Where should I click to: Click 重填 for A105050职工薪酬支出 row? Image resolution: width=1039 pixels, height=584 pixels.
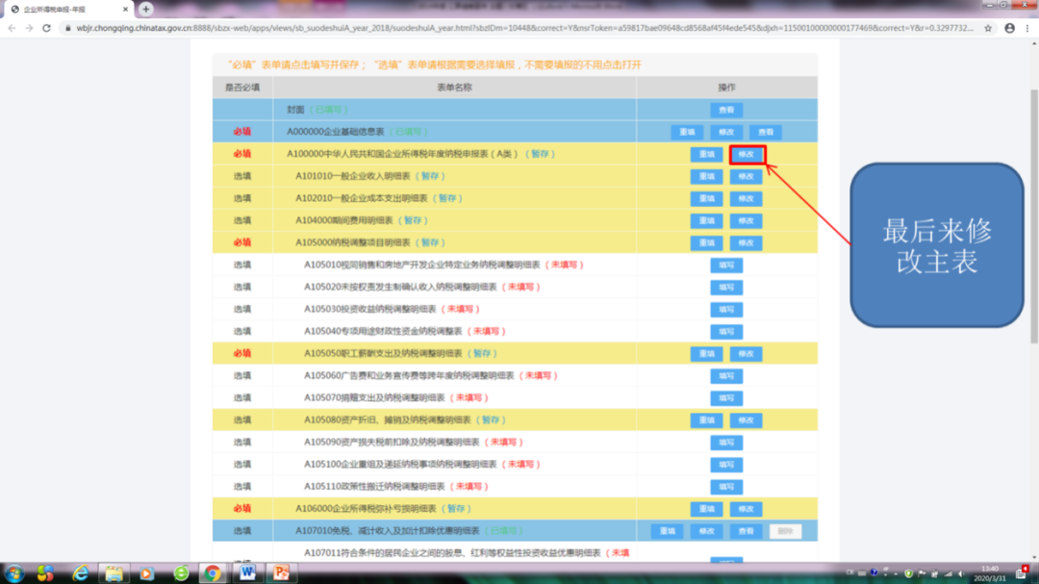tap(706, 354)
